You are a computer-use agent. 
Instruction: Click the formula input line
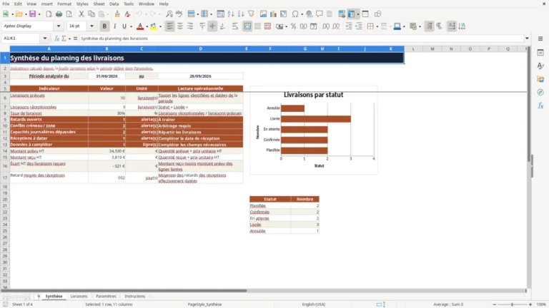click(301, 38)
